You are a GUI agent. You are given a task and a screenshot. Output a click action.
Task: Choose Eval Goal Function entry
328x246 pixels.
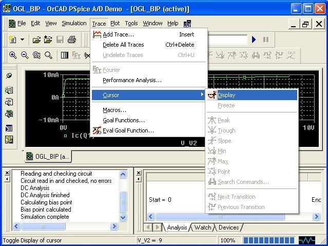(149, 130)
